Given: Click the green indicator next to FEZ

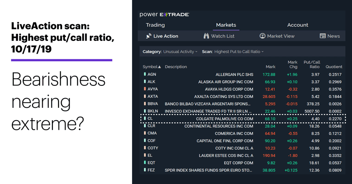Looking at the screenshot, I should coord(145,170).
